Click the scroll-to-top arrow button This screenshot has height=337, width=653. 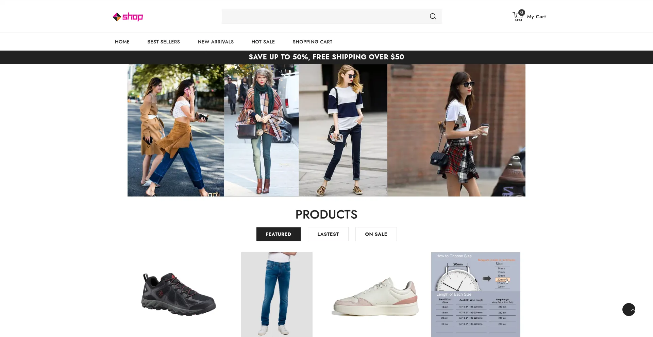click(629, 310)
